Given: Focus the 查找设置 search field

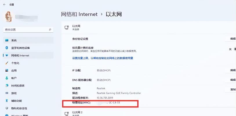Looking at the screenshot, I should click(x=28, y=30).
